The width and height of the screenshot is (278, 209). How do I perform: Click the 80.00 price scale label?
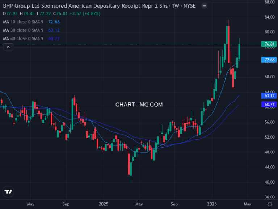270,32
